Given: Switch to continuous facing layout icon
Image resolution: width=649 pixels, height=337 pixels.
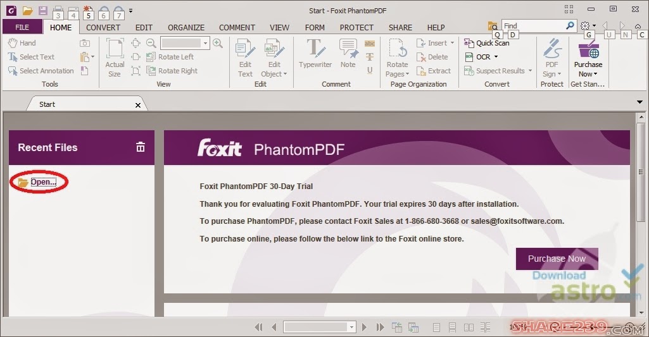Looking at the screenshot, I should click(486, 328).
